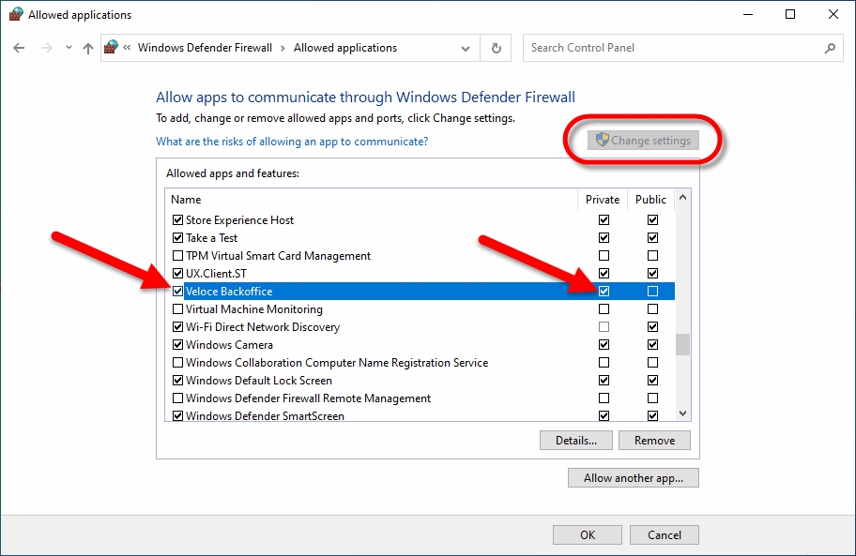The image size is (856, 556).
Task: Open the risks of allowing an app link
Action: pos(292,142)
